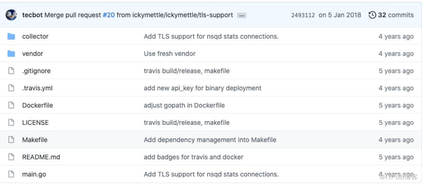Expand the commit message ellipsis button
This screenshot has width=422, height=184.
click(x=242, y=16)
